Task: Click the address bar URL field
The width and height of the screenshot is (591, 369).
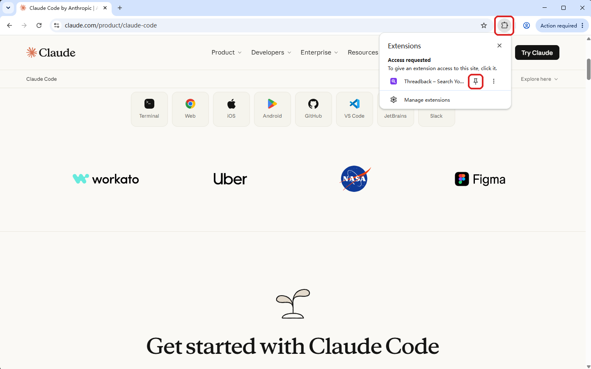Action: coord(271,25)
